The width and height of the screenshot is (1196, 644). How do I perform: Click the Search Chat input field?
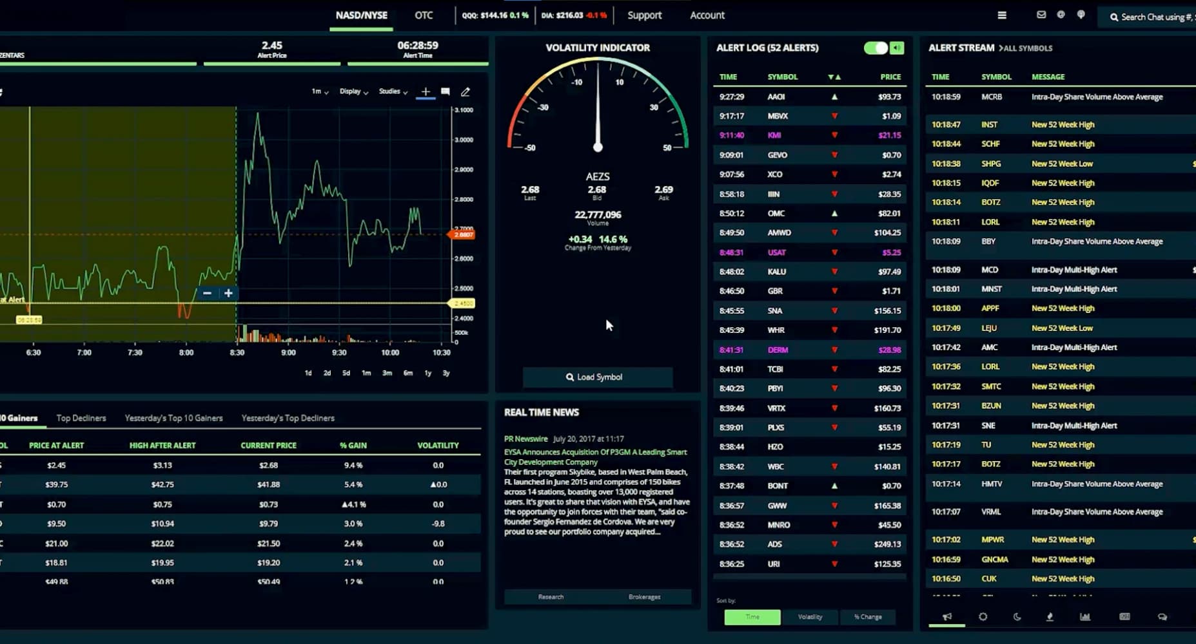pos(1151,17)
